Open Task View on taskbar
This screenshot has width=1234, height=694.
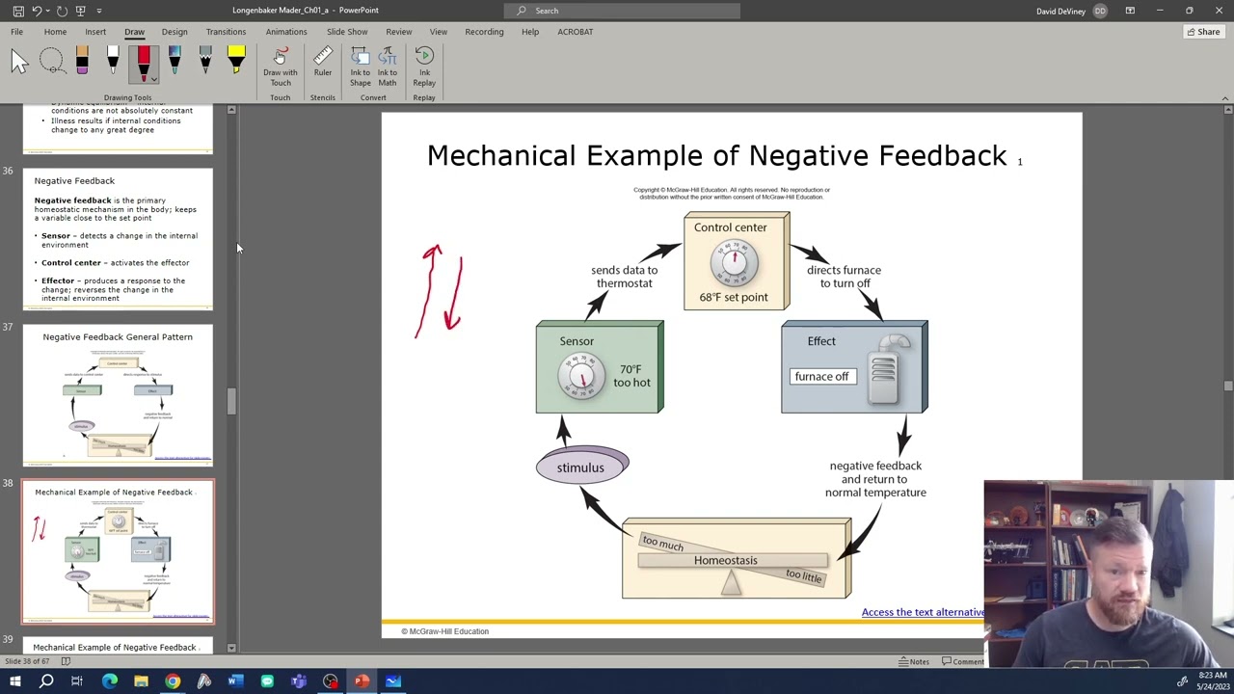[x=77, y=681]
